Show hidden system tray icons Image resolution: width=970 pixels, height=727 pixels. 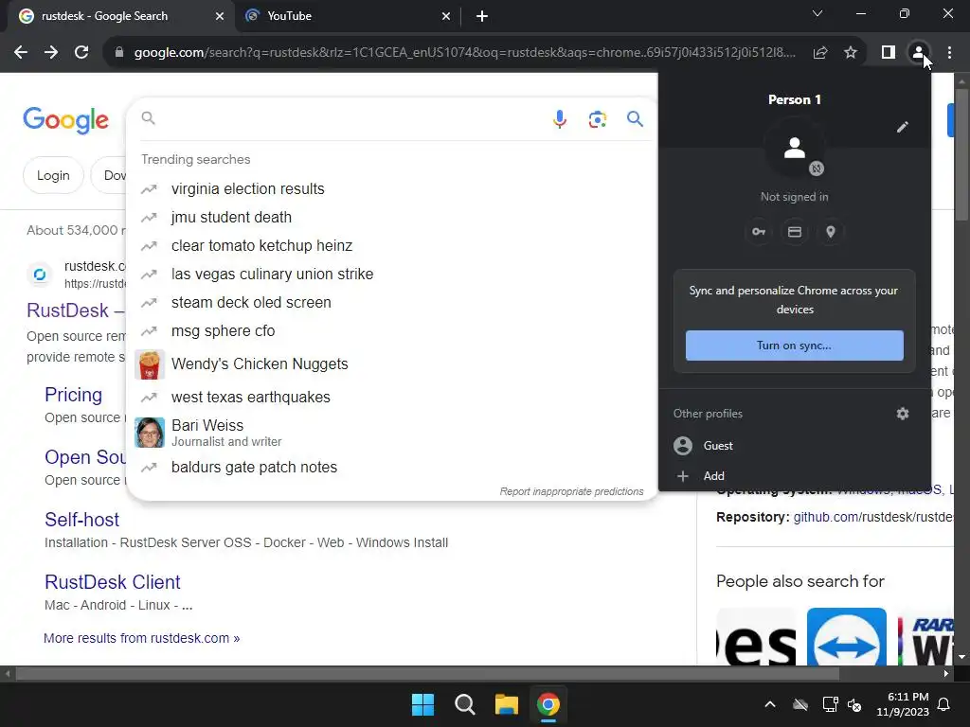770,704
